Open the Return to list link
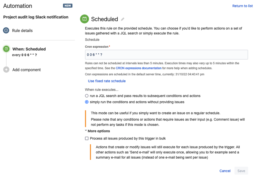The image size is (256, 177). coord(242,6)
